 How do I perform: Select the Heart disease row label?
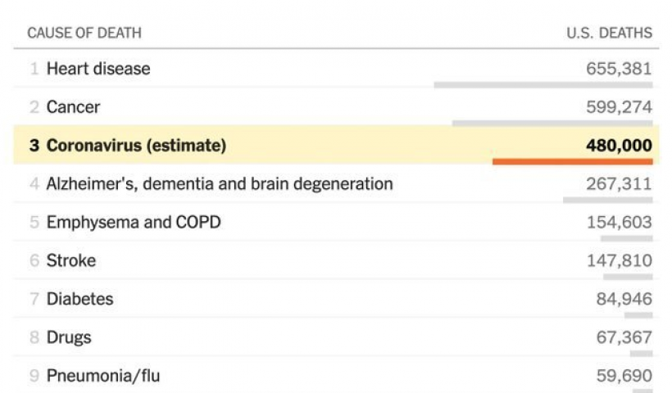tap(98, 69)
